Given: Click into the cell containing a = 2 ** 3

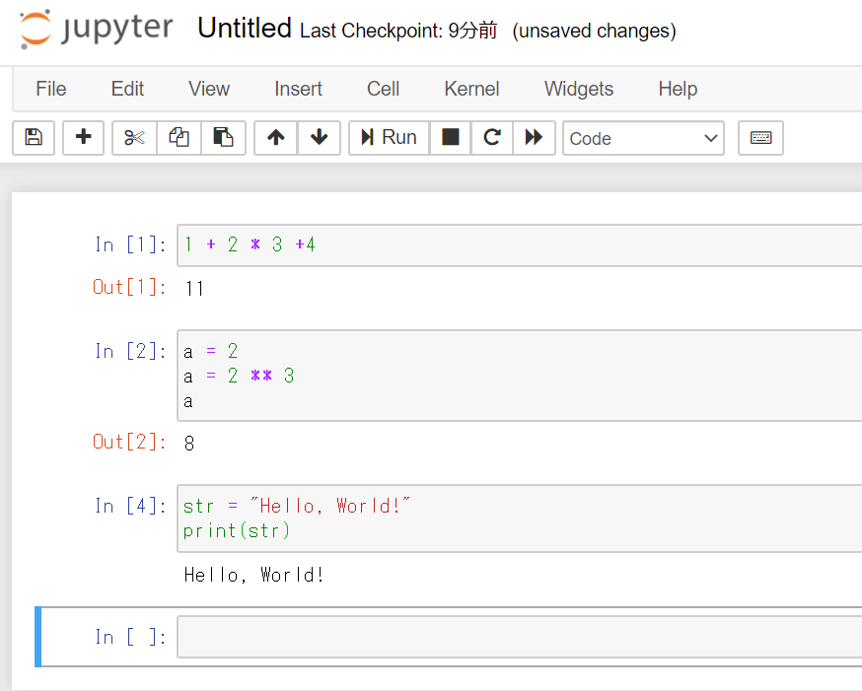Looking at the screenshot, I should point(520,376).
